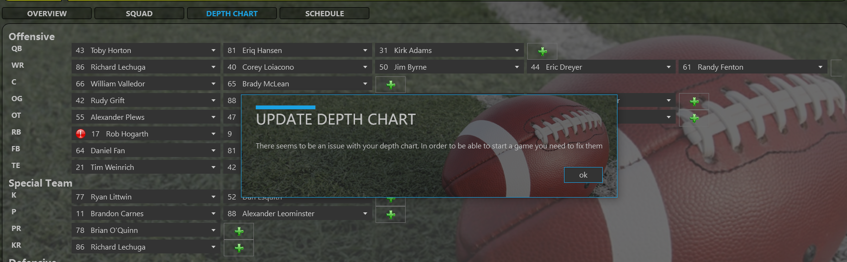Expand the Brady McLean center dropdown
Image resolution: width=847 pixels, height=262 pixels.
[x=298, y=84]
